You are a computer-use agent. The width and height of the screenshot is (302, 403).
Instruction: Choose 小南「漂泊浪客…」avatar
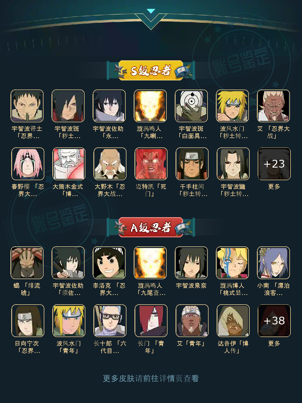pos(274,263)
